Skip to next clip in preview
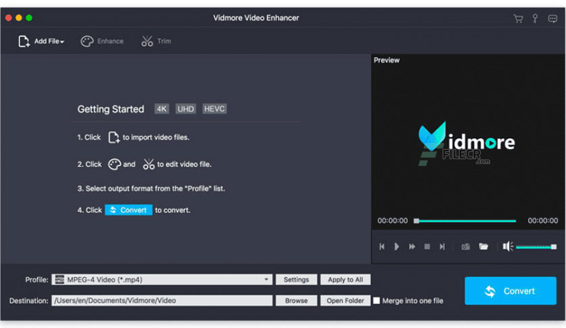This screenshot has width=566, height=328. coord(442,247)
